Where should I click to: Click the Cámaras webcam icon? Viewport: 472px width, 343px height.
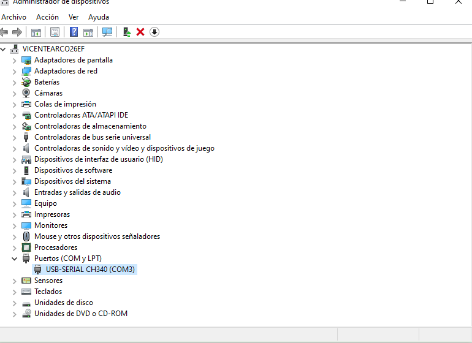[26, 93]
